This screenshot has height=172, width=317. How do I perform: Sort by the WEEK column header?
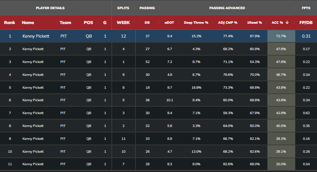123,23
